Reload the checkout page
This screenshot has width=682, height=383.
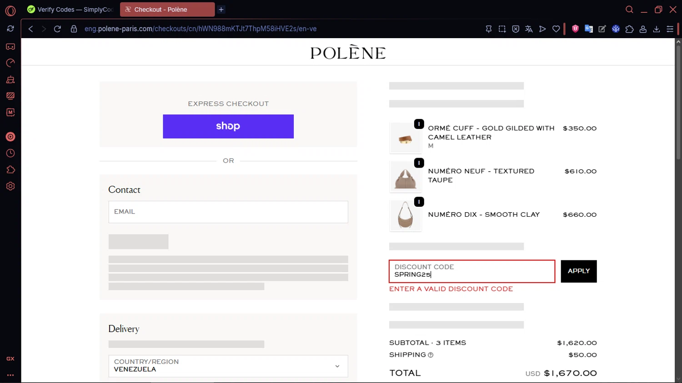[57, 29]
